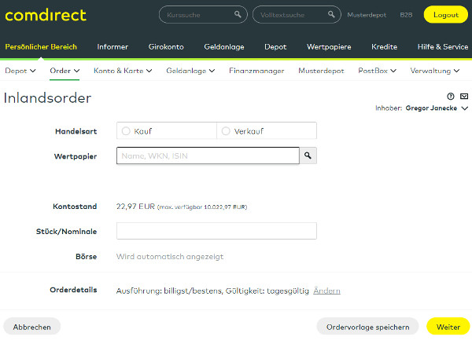Click the Inlandsorder page heading
The image size is (472, 344).
47,98
